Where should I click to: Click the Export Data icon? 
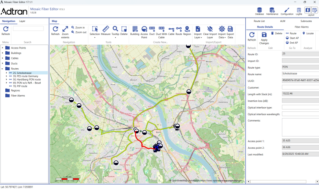click(230, 32)
